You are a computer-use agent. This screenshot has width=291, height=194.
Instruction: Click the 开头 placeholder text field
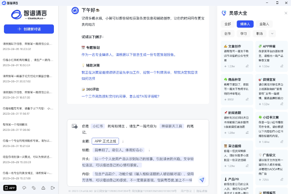pyautogui.click(x=138, y=162)
